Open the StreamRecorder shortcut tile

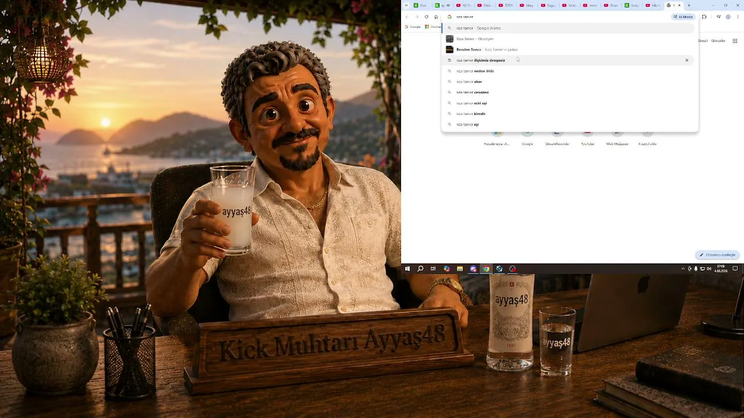coord(557,139)
